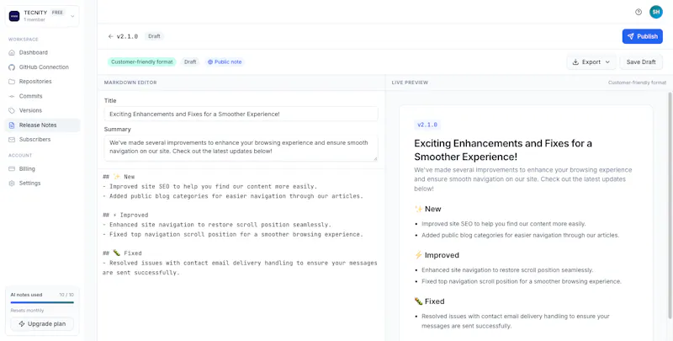
Task: Click the Improved heading in preview
Action: pyautogui.click(x=437, y=255)
